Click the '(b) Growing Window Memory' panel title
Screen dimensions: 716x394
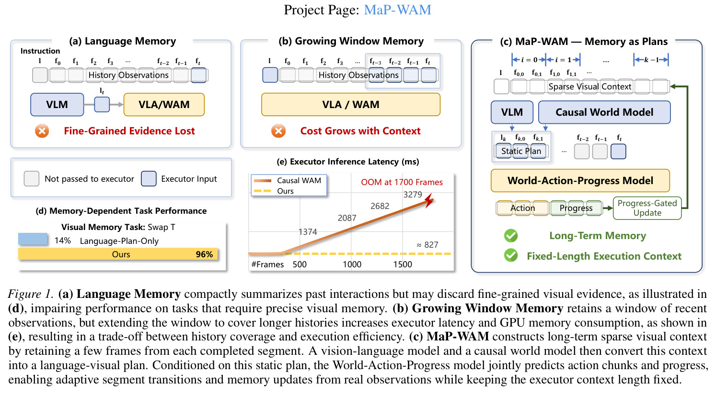[351, 41]
